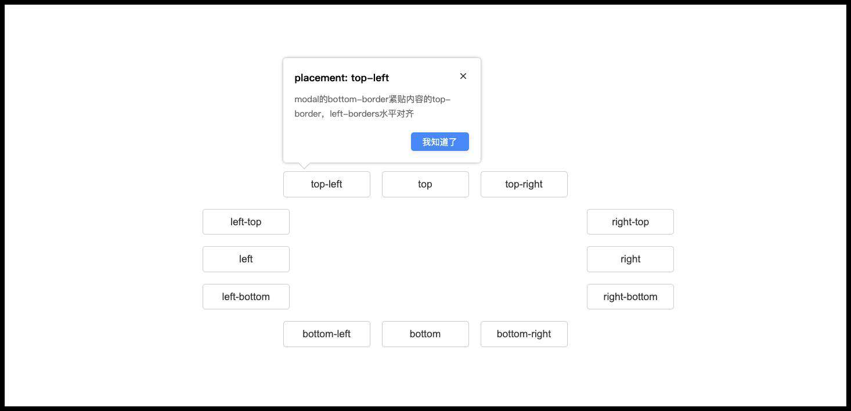Select the right-top placement button
851x411 pixels.
pos(630,222)
